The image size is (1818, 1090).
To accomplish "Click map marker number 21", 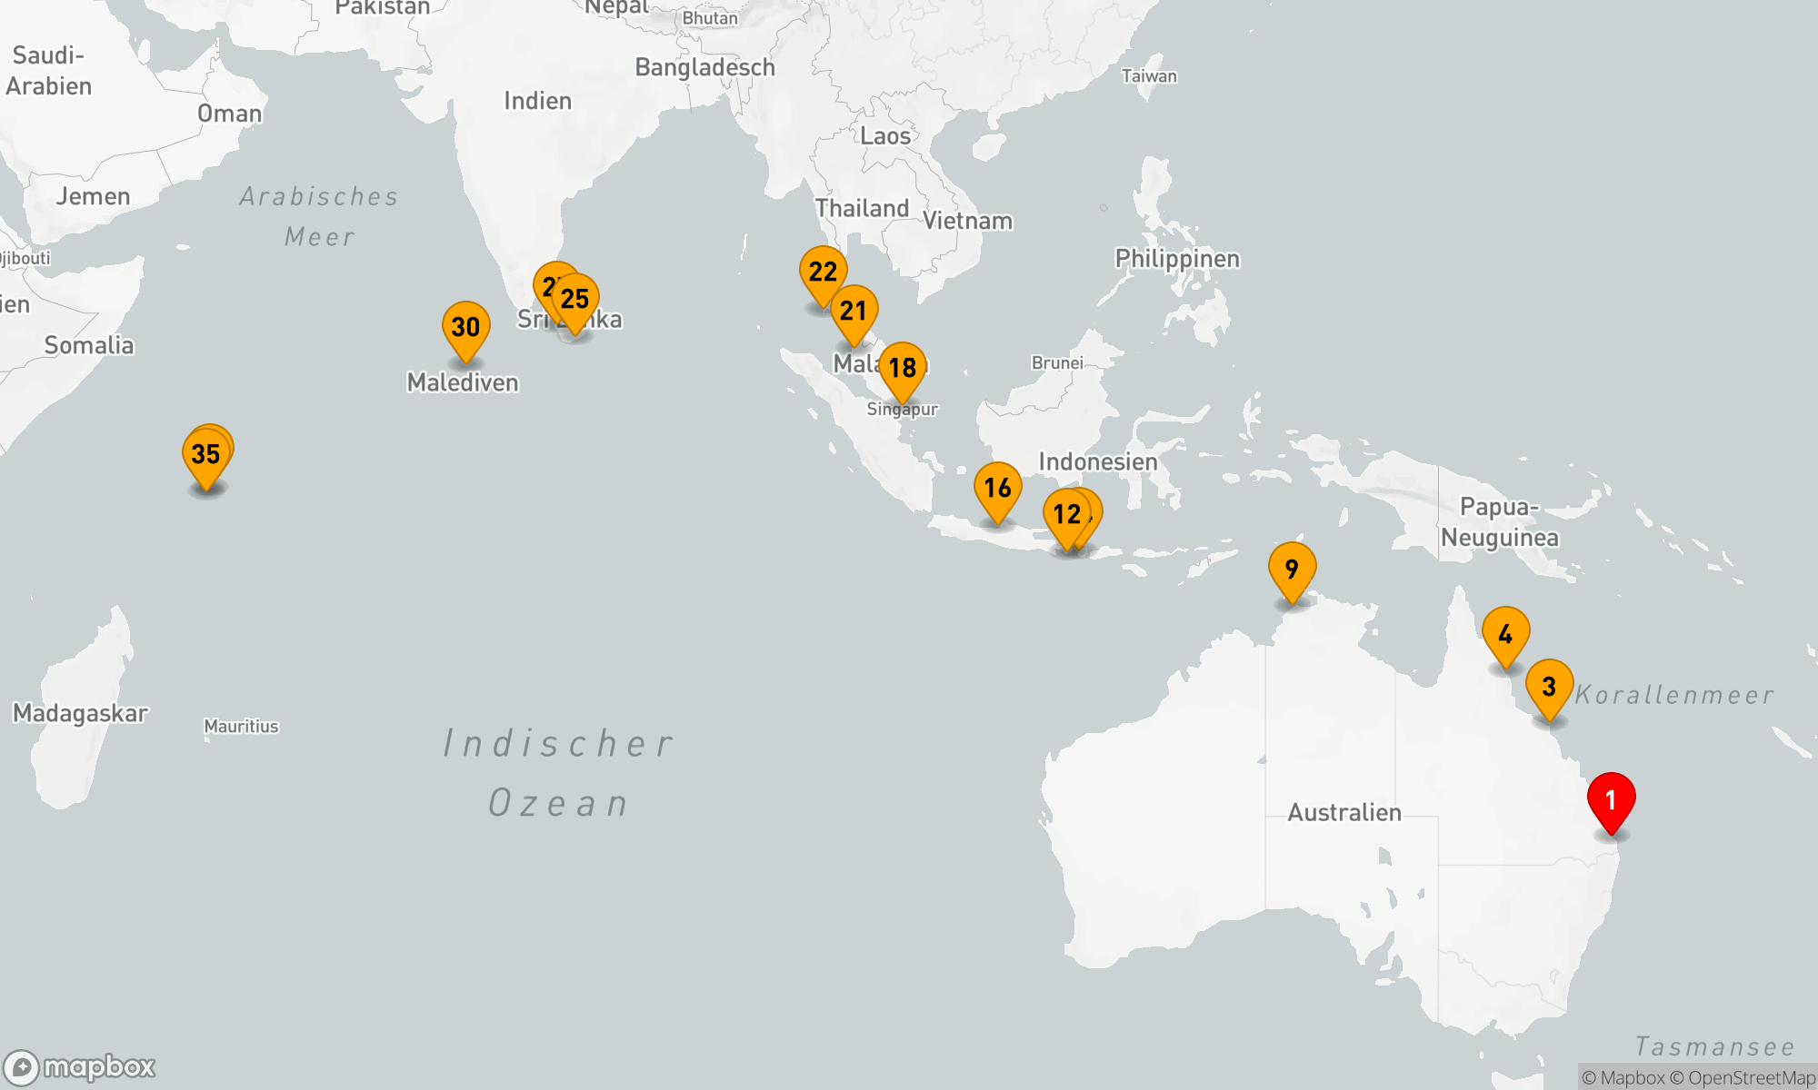I will (x=854, y=311).
